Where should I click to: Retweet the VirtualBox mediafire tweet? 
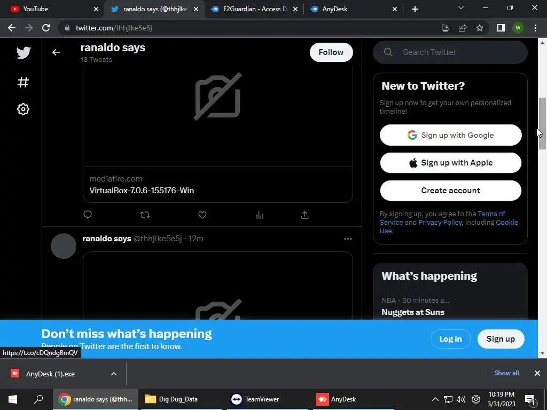click(x=145, y=215)
